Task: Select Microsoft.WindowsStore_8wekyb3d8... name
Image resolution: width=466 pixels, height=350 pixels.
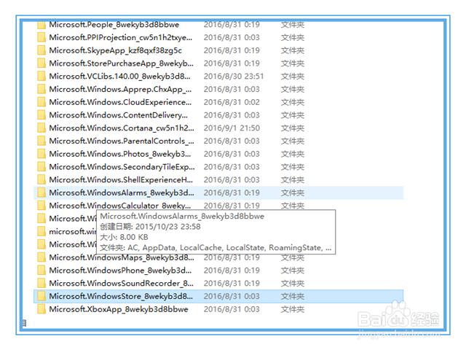Action: tap(121, 296)
